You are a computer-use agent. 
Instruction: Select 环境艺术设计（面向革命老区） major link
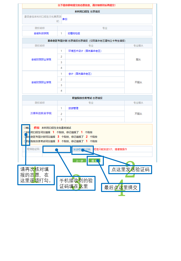pos(85,51)
